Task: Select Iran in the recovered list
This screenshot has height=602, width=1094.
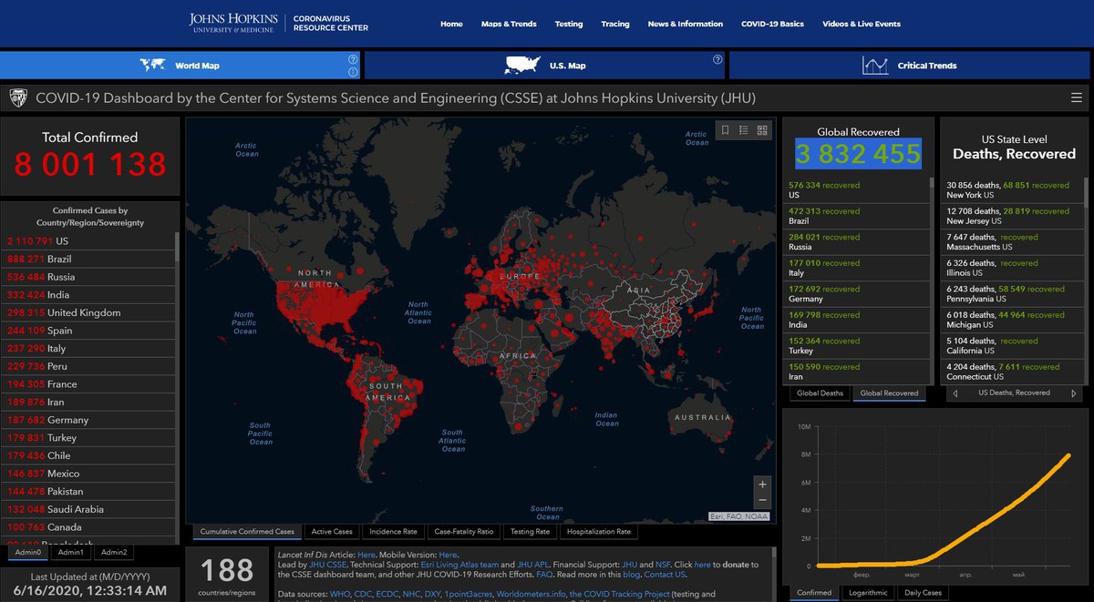Action: pyautogui.click(x=856, y=372)
